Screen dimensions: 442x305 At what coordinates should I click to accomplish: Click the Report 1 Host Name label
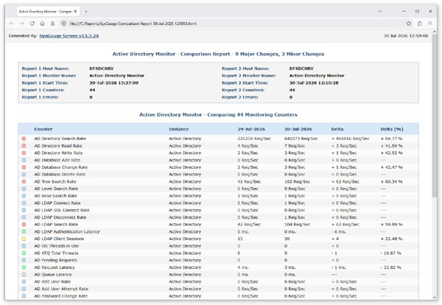coord(45,69)
